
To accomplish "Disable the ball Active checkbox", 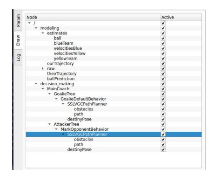I will click(163, 38).
